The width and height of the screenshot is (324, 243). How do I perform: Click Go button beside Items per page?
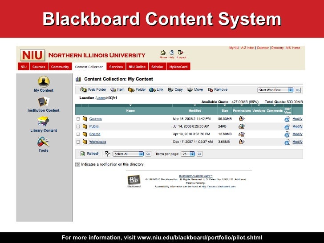click(x=199, y=154)
